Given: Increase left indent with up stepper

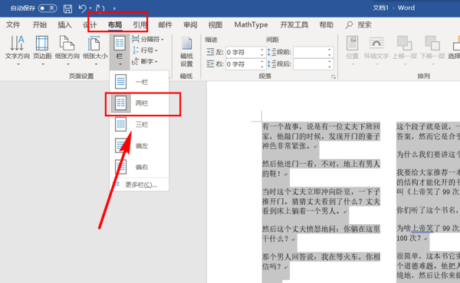Looking at the screenshot, I should click(x=262, y=50).
